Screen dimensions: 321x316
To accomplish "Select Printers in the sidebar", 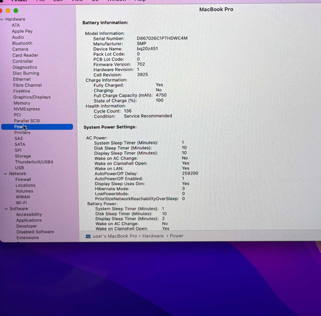I will (x=22, y=133).
